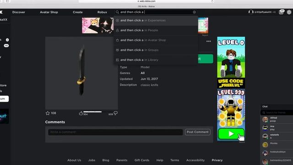293x165 pixels.
Task: Click the Genres 'All' link
Action: (x=143, y=73)
